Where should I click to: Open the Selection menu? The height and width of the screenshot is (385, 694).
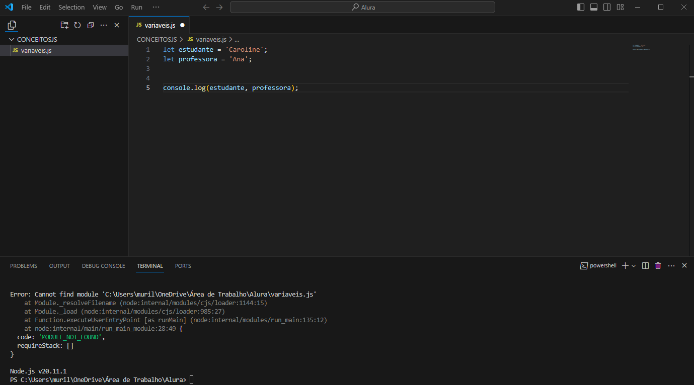pyautogui.click(x=71, y=7)
